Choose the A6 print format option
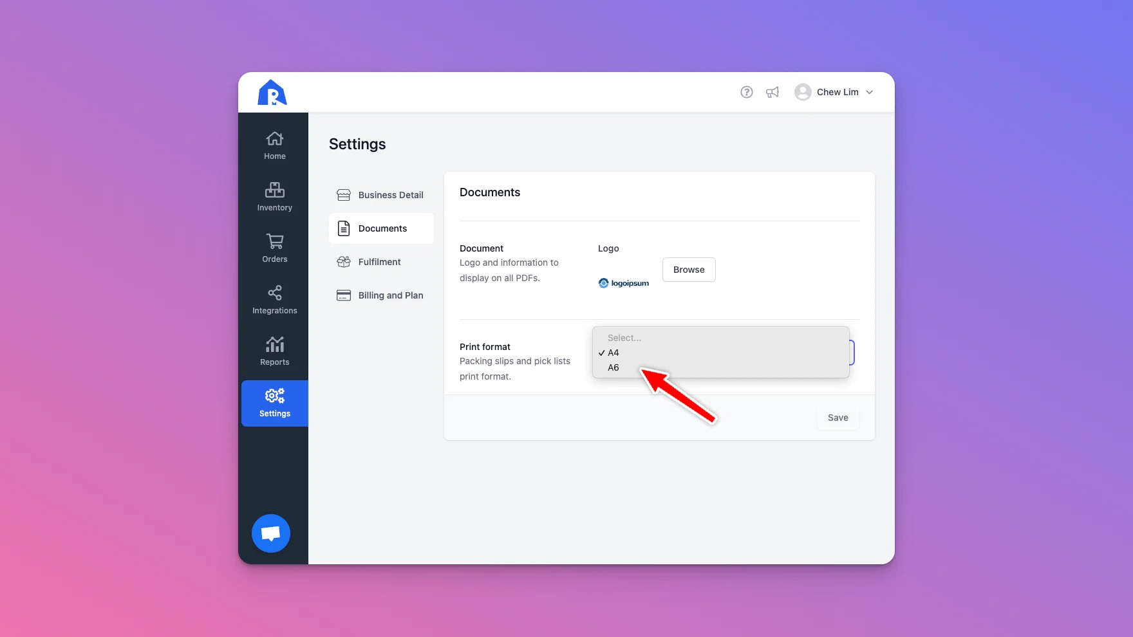The width and height of the screenshot is (1133, 637). 721,367
